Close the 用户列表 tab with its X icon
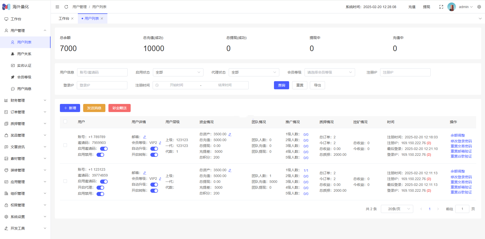 102,18
